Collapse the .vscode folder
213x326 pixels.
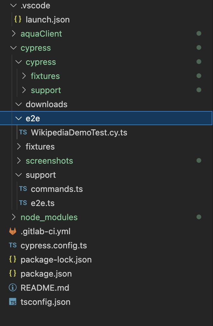(x=13, y=5)
